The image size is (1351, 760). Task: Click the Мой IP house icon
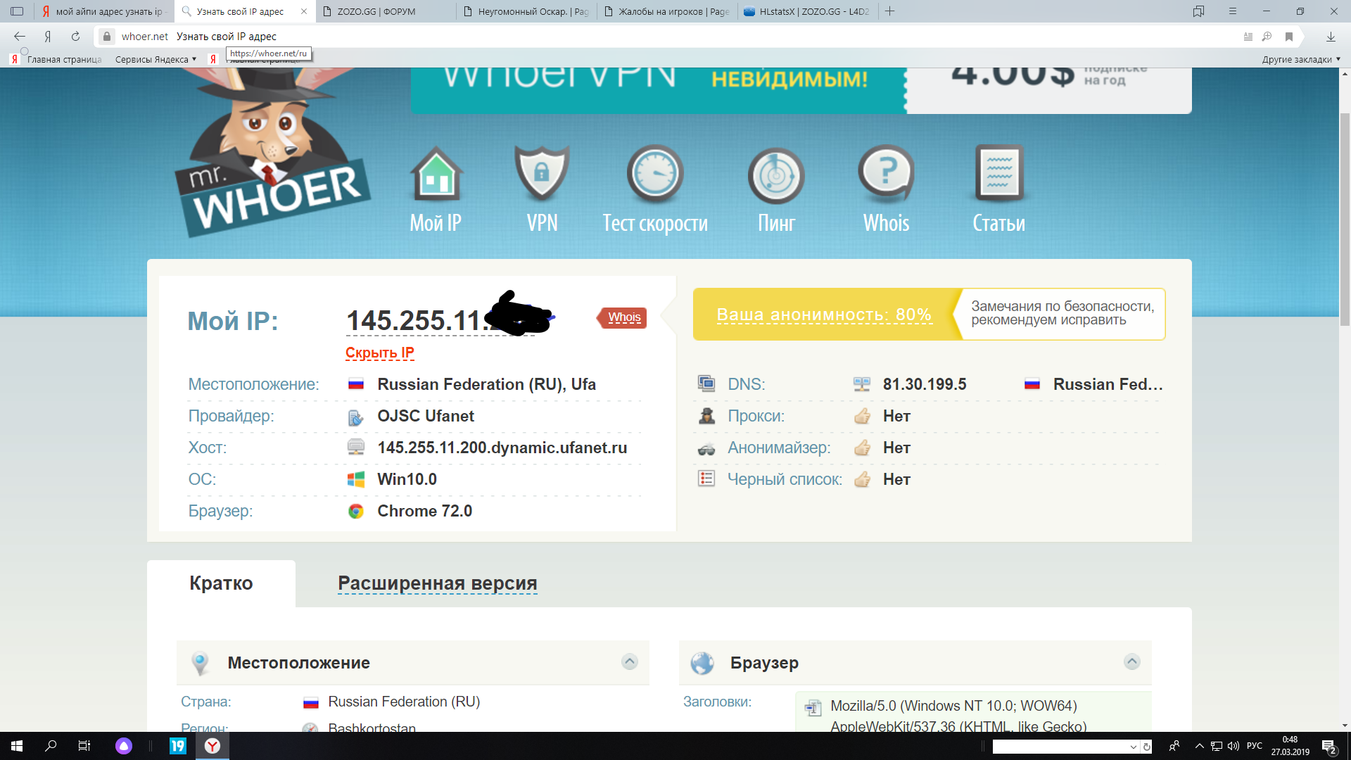[x=436, y=174]
